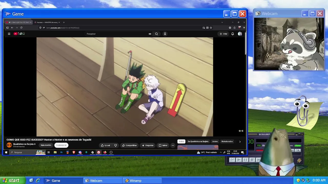The image size is (328, 184).
Task: Reload the page in the browser
Action: click(21, 28)
